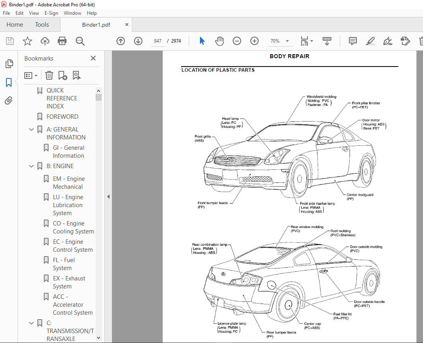Screen dimensions: 423x343
Task: Open the QUICK REFERENCE INDEX bookmark
Action: (62, 98)
